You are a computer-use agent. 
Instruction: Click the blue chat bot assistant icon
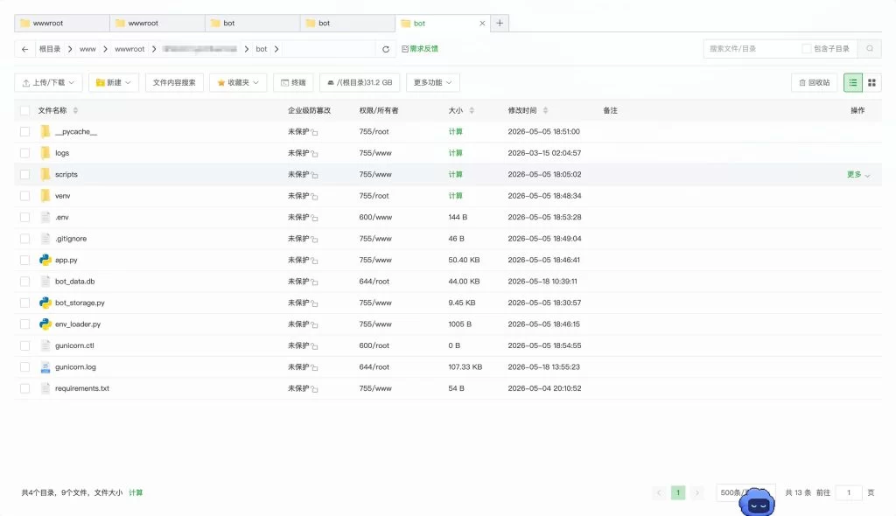tap(757, 503)
